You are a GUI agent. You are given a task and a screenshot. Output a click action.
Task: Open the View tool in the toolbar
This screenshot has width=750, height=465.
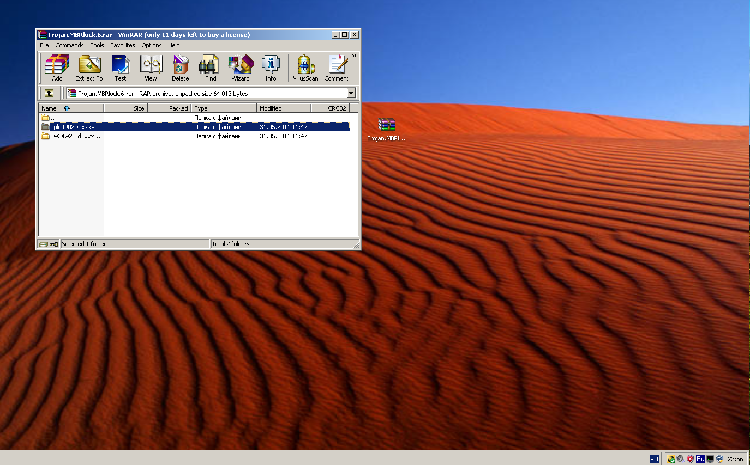click(x=151, y=68)
